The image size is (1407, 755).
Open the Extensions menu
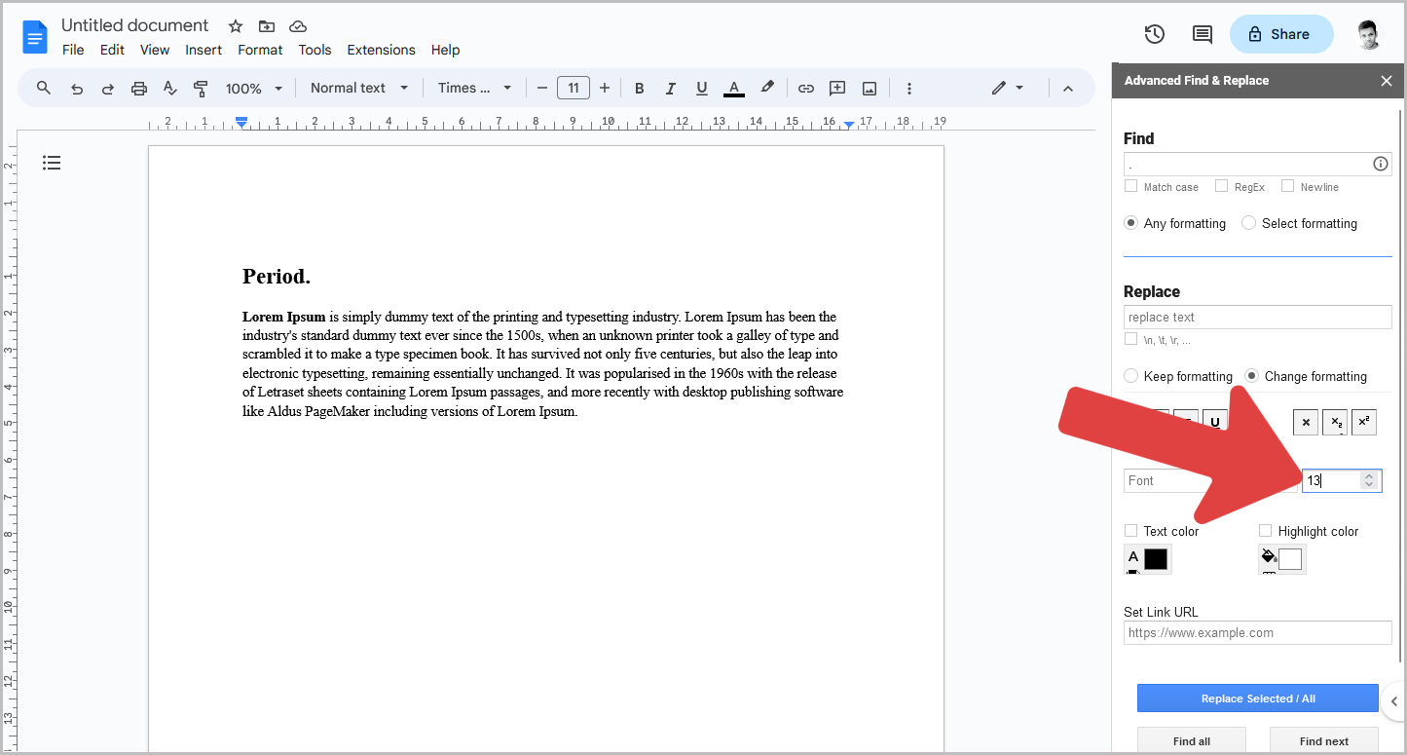click(x=381, y=50)
